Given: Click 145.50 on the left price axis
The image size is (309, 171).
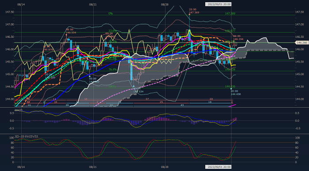Looking at the screenshot, I should [x=10, y=62].
